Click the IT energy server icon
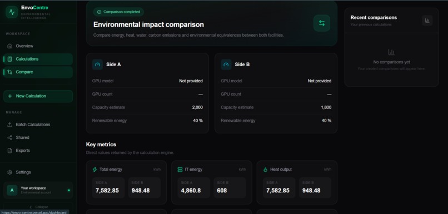 click(180, 170)
